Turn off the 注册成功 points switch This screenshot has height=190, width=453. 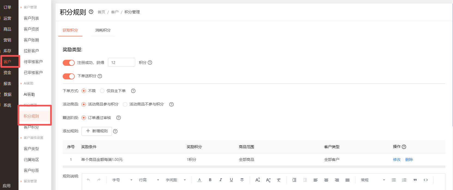[69, 63]
